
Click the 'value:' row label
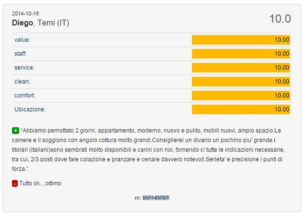[x=22, y=40]
